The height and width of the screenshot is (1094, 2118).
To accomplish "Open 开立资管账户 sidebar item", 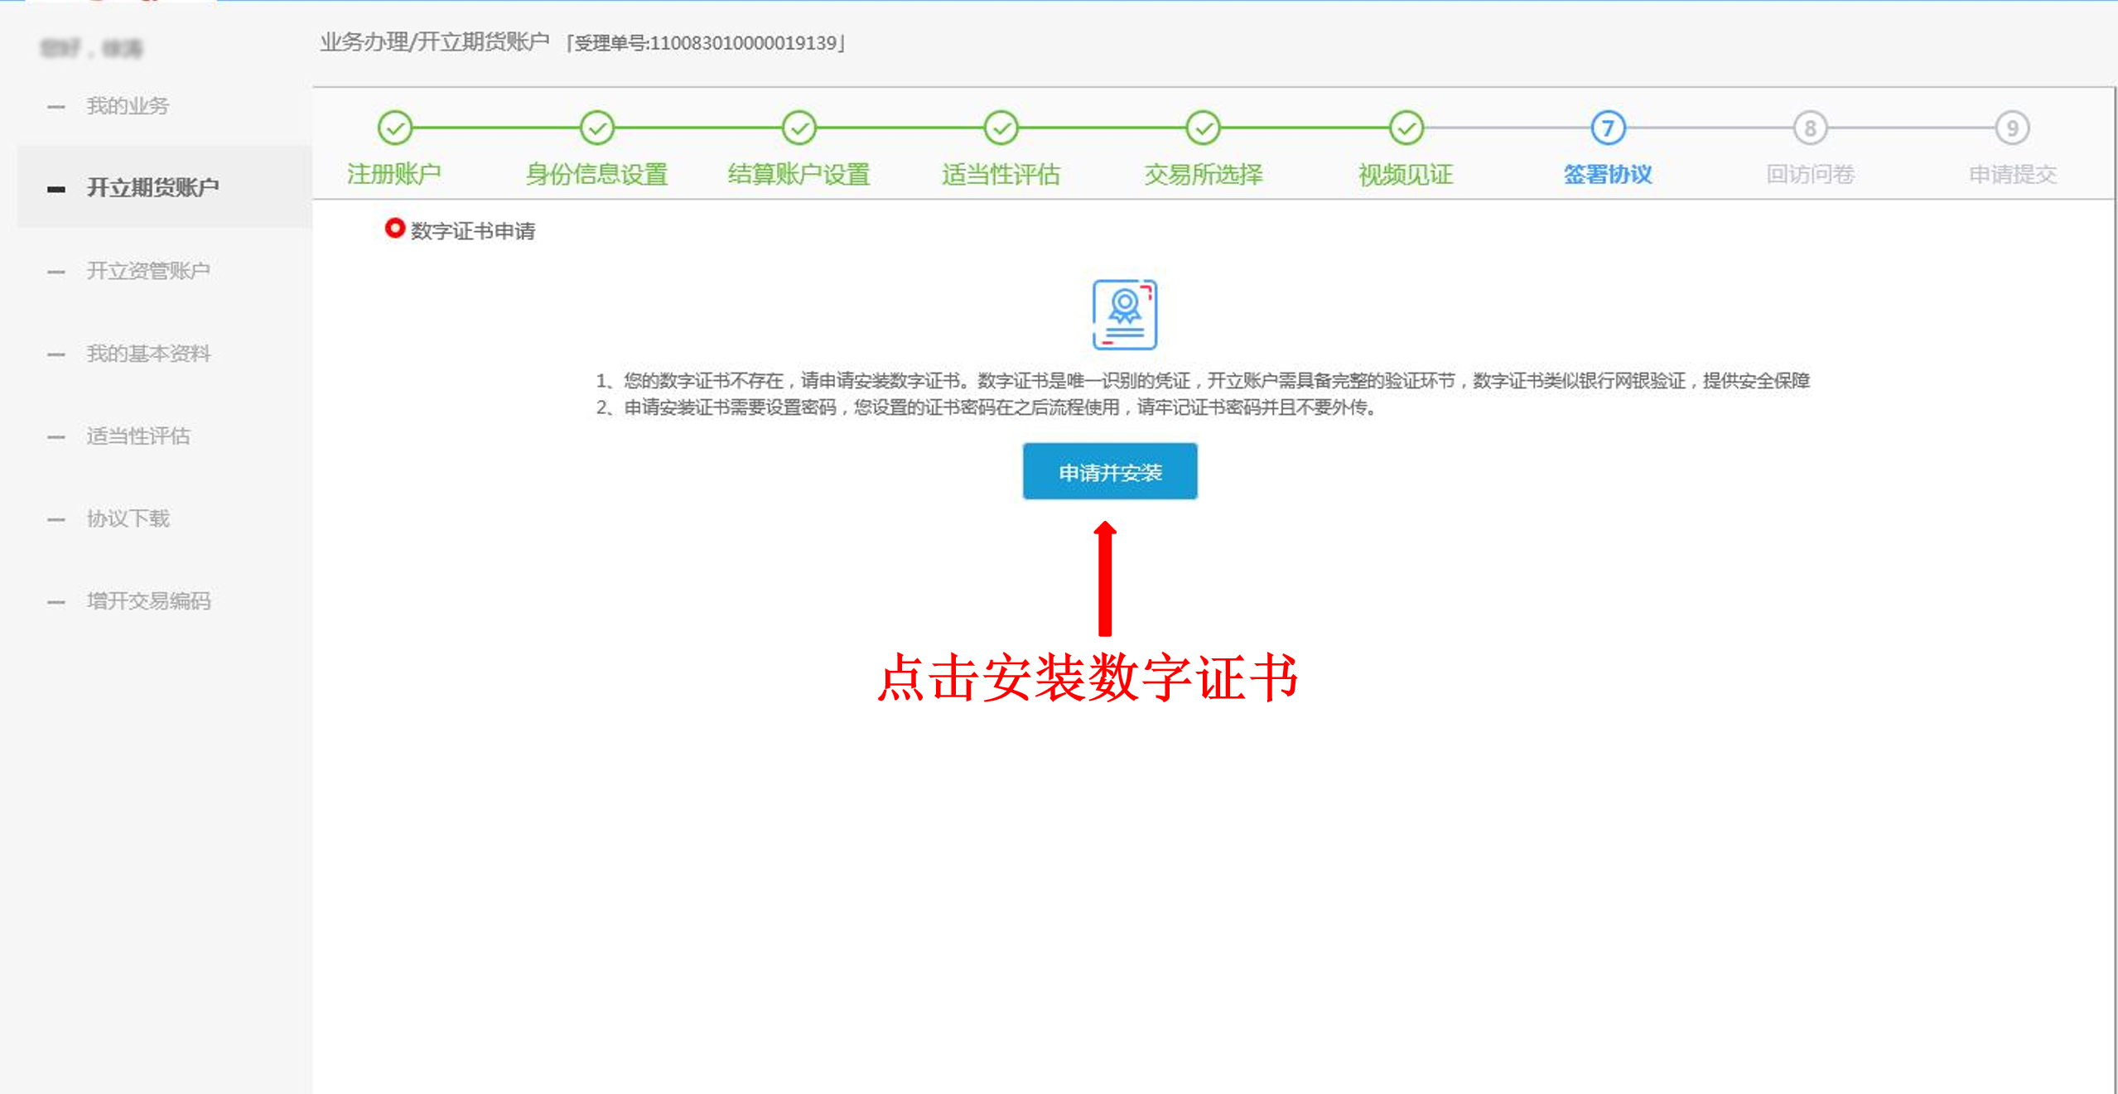I will point(148,271).
